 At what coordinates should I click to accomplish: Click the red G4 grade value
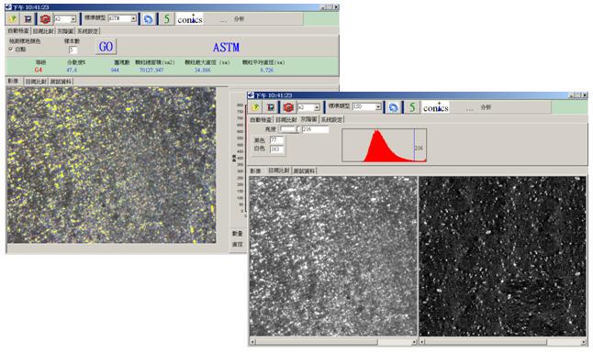[x=39, y=70]
